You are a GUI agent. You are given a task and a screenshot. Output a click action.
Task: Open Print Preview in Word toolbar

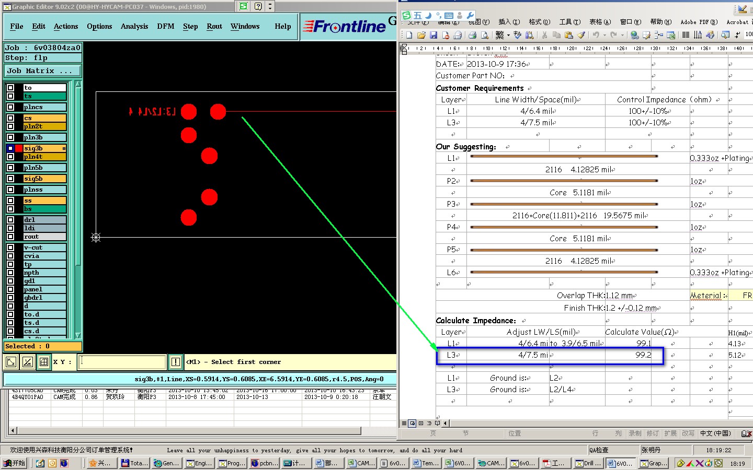pyautogui.click(x=485, y=35)
